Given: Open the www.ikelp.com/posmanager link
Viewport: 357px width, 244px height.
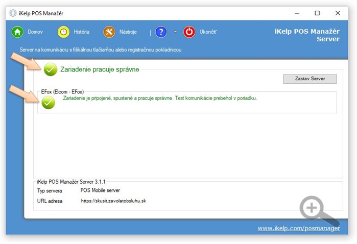Looking at the screenshot, I should point(299,228).
